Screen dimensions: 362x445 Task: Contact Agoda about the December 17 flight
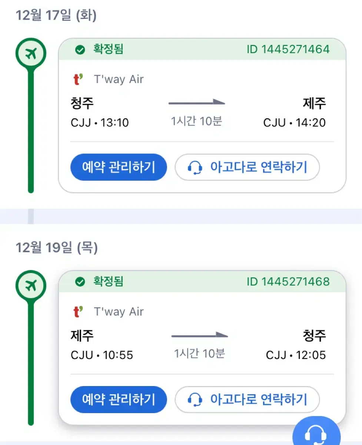coord(247,167)
